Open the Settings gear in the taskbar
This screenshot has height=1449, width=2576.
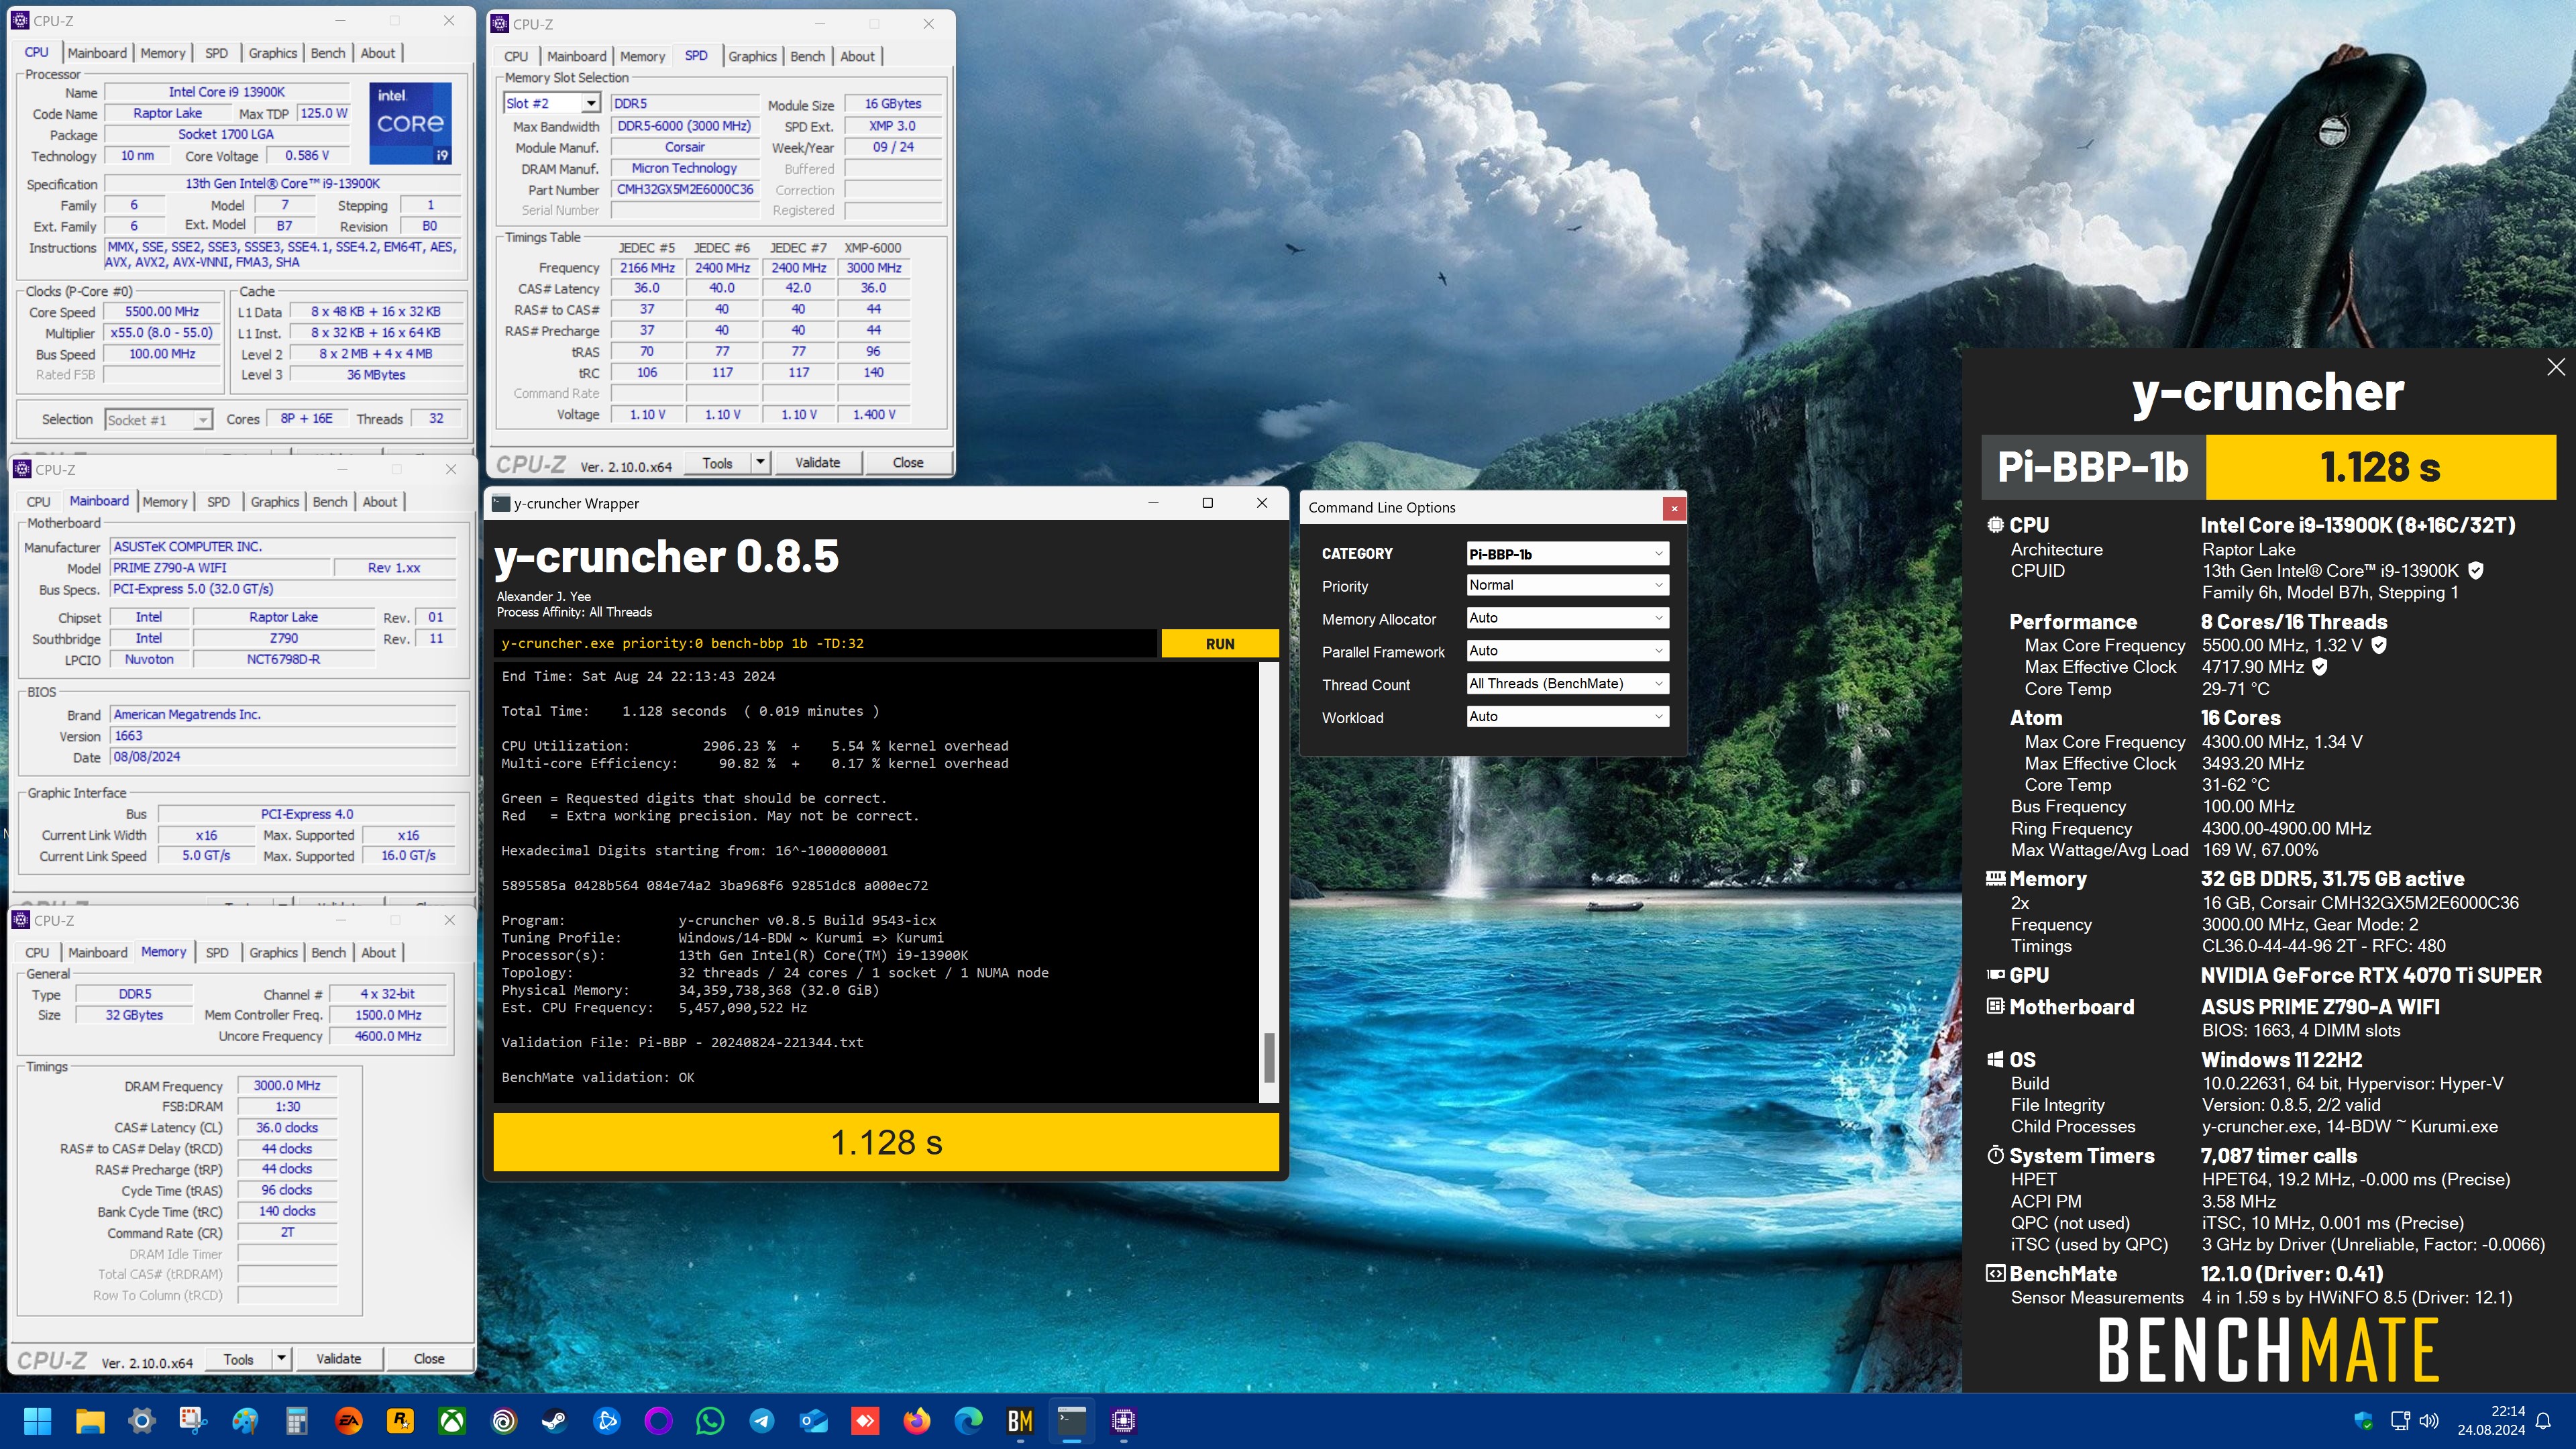click(x=142, y=1420)
